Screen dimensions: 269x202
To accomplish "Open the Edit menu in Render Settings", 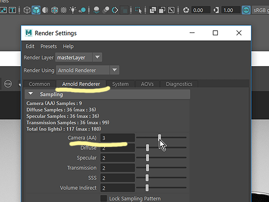I will point(30,46).
